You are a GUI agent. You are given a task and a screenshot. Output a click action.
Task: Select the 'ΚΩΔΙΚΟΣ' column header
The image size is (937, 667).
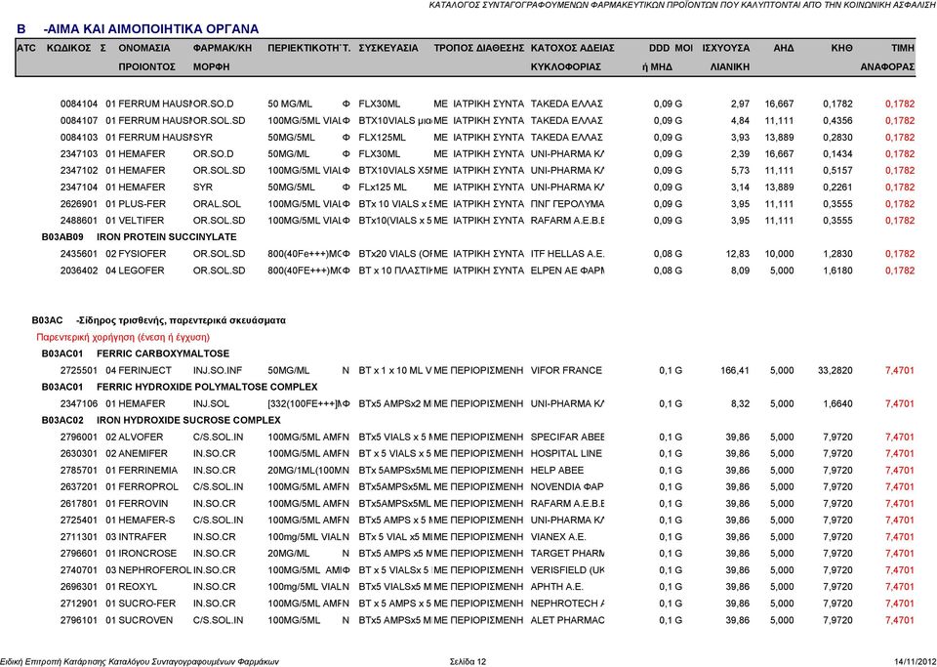click(68, 48)
